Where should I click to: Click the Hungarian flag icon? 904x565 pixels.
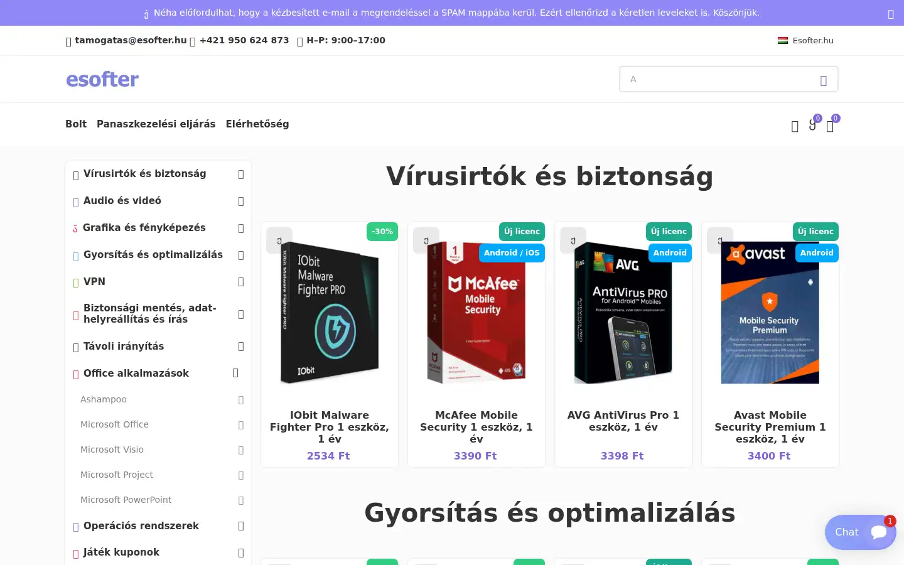(783, 40)
